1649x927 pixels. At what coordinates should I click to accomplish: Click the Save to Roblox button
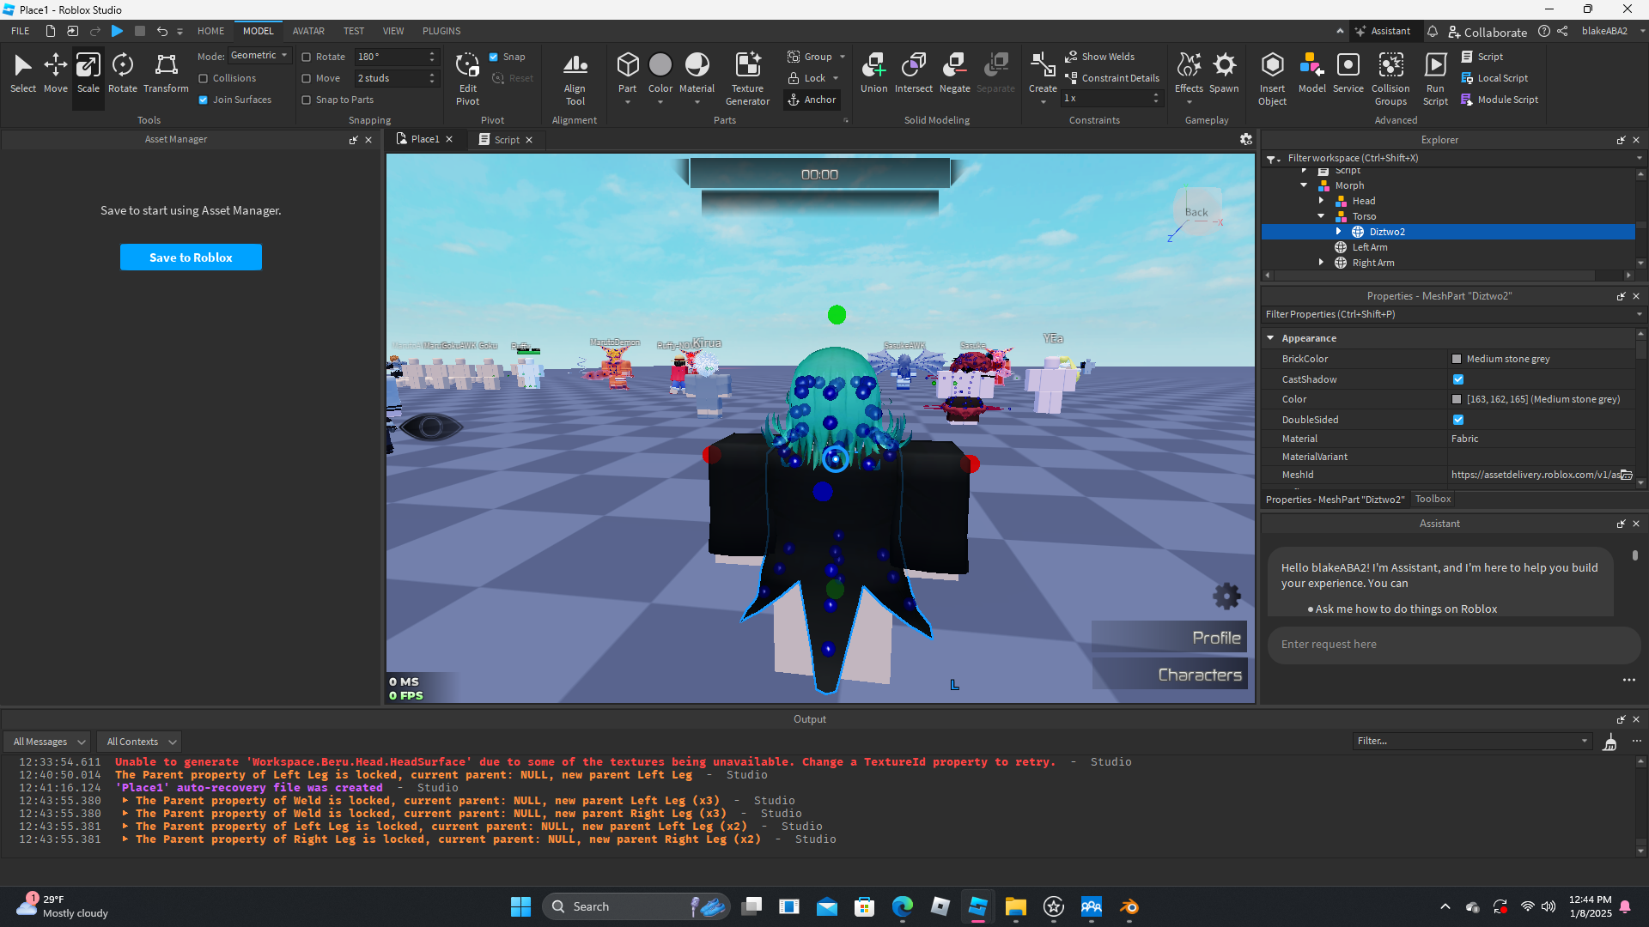(x=191, y=257)
